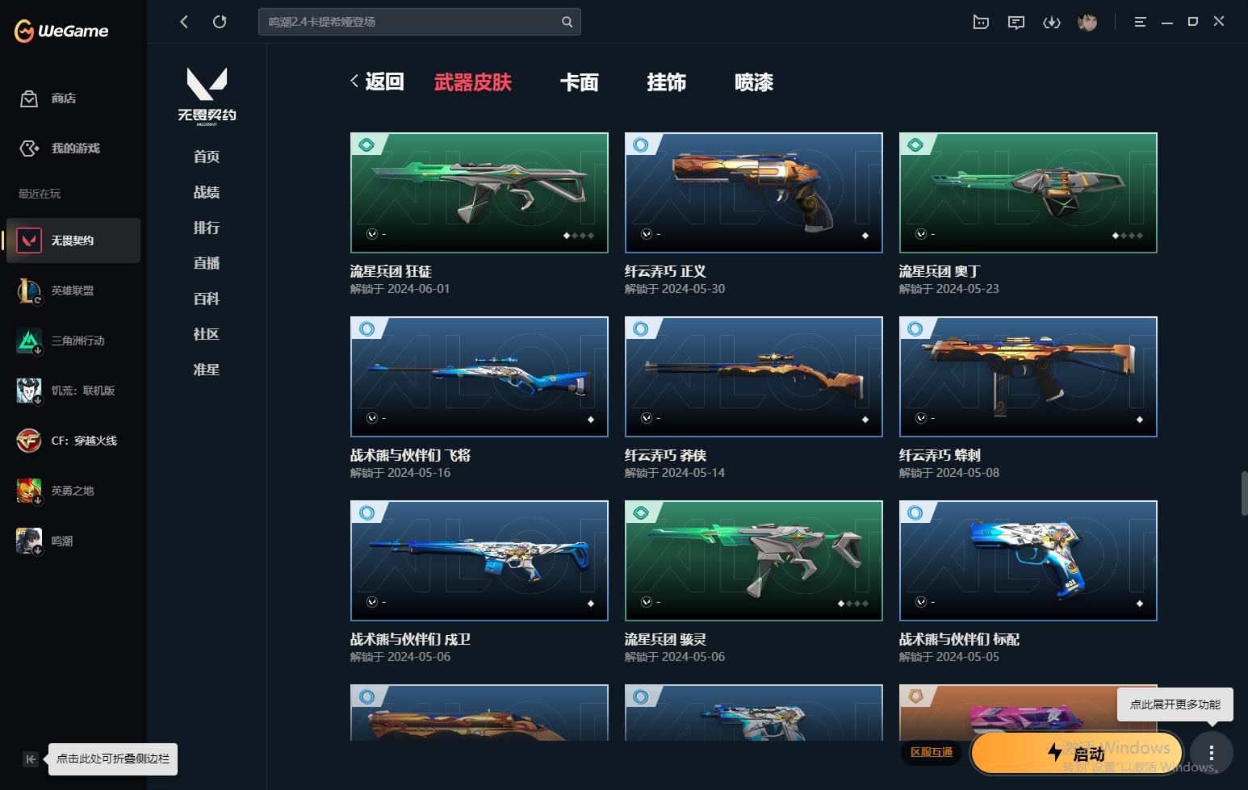1248x790 pixels.
Task: Open the download manager icon
Action: click(x=1051, y=22)
